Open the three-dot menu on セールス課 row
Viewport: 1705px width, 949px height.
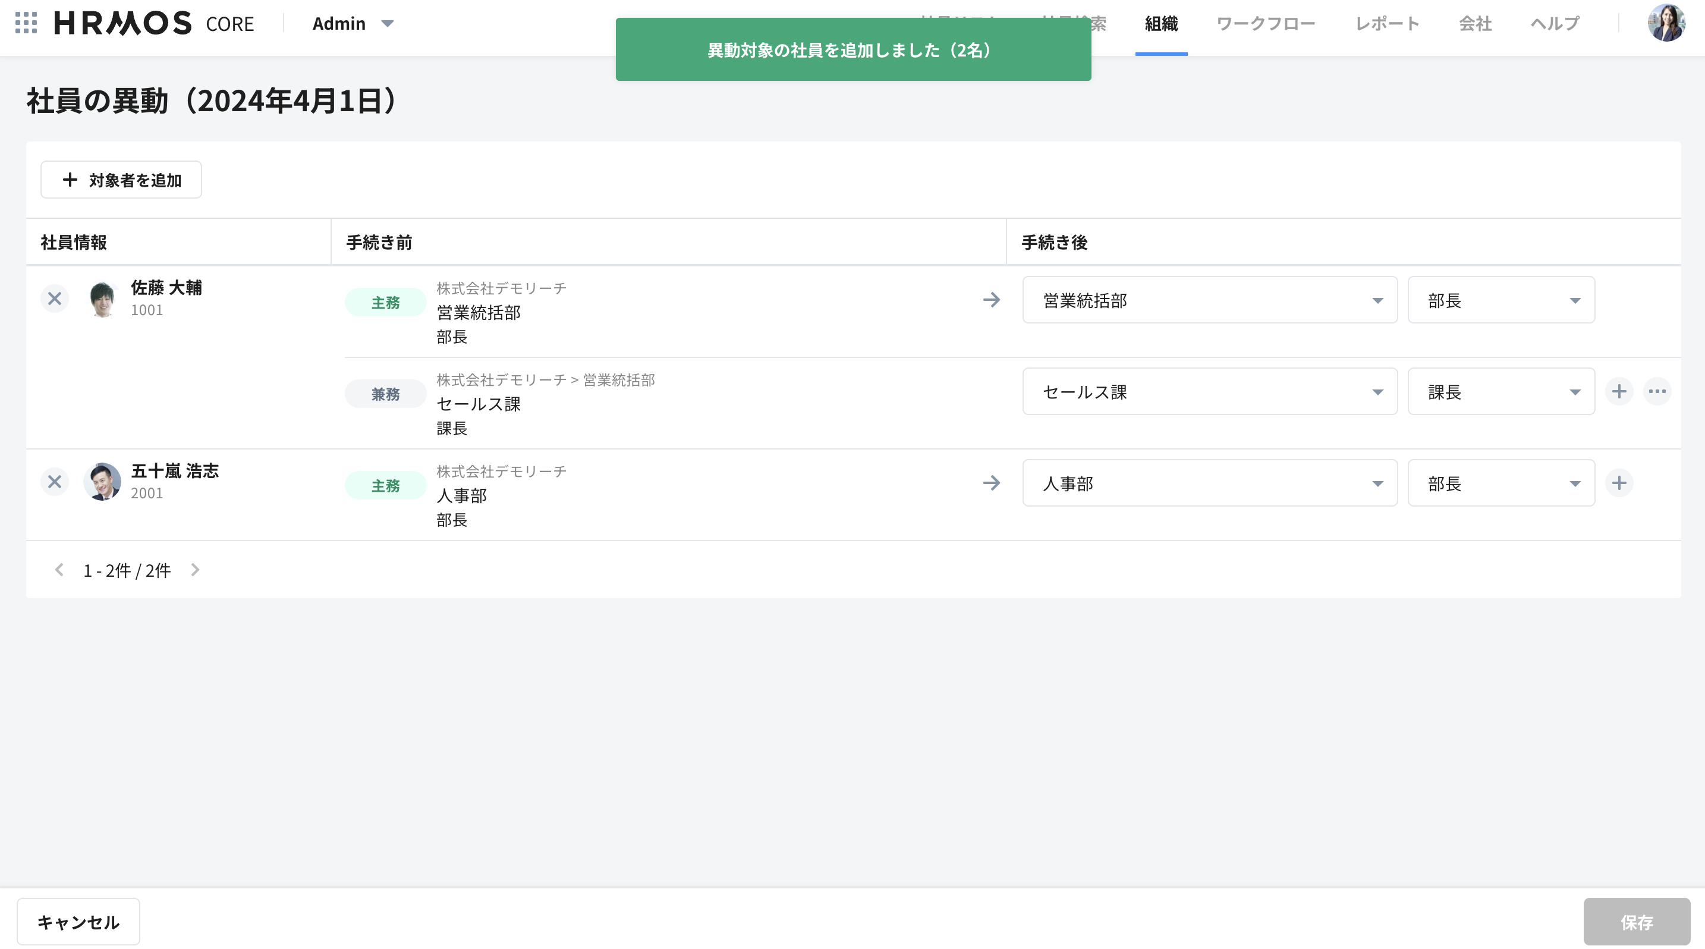click(1657, 392)
